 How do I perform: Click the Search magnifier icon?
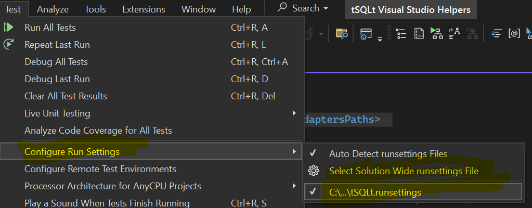click(282, 8)
